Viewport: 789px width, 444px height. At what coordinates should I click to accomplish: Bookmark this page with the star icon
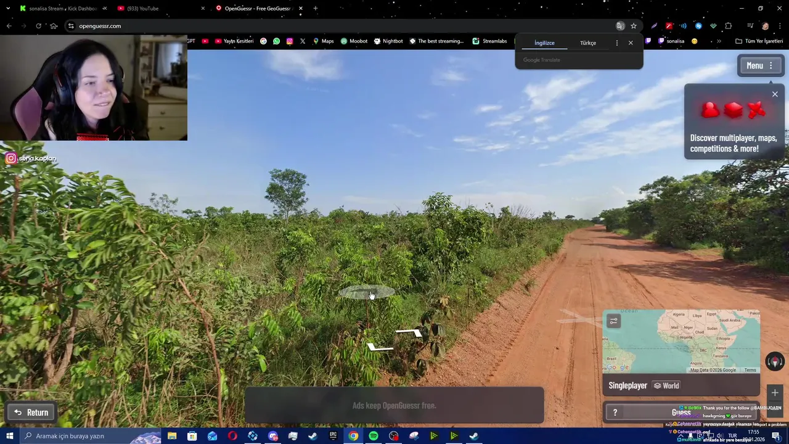pyautogui.click(x=634, y=26)
